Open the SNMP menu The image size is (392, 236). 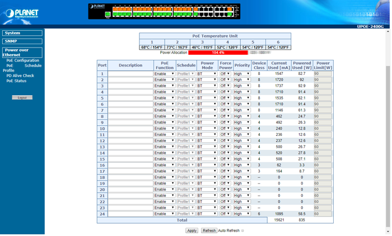coord(22,41)
